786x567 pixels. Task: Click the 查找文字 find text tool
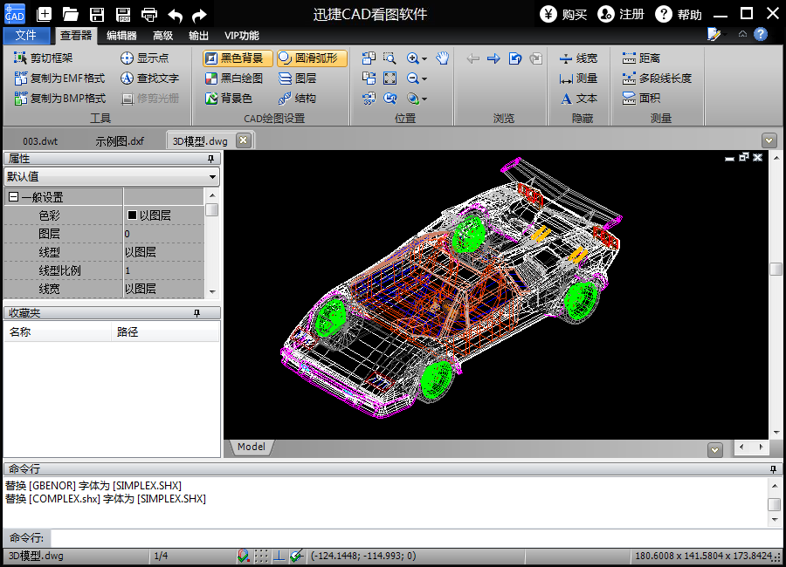(x=149, y=79)
